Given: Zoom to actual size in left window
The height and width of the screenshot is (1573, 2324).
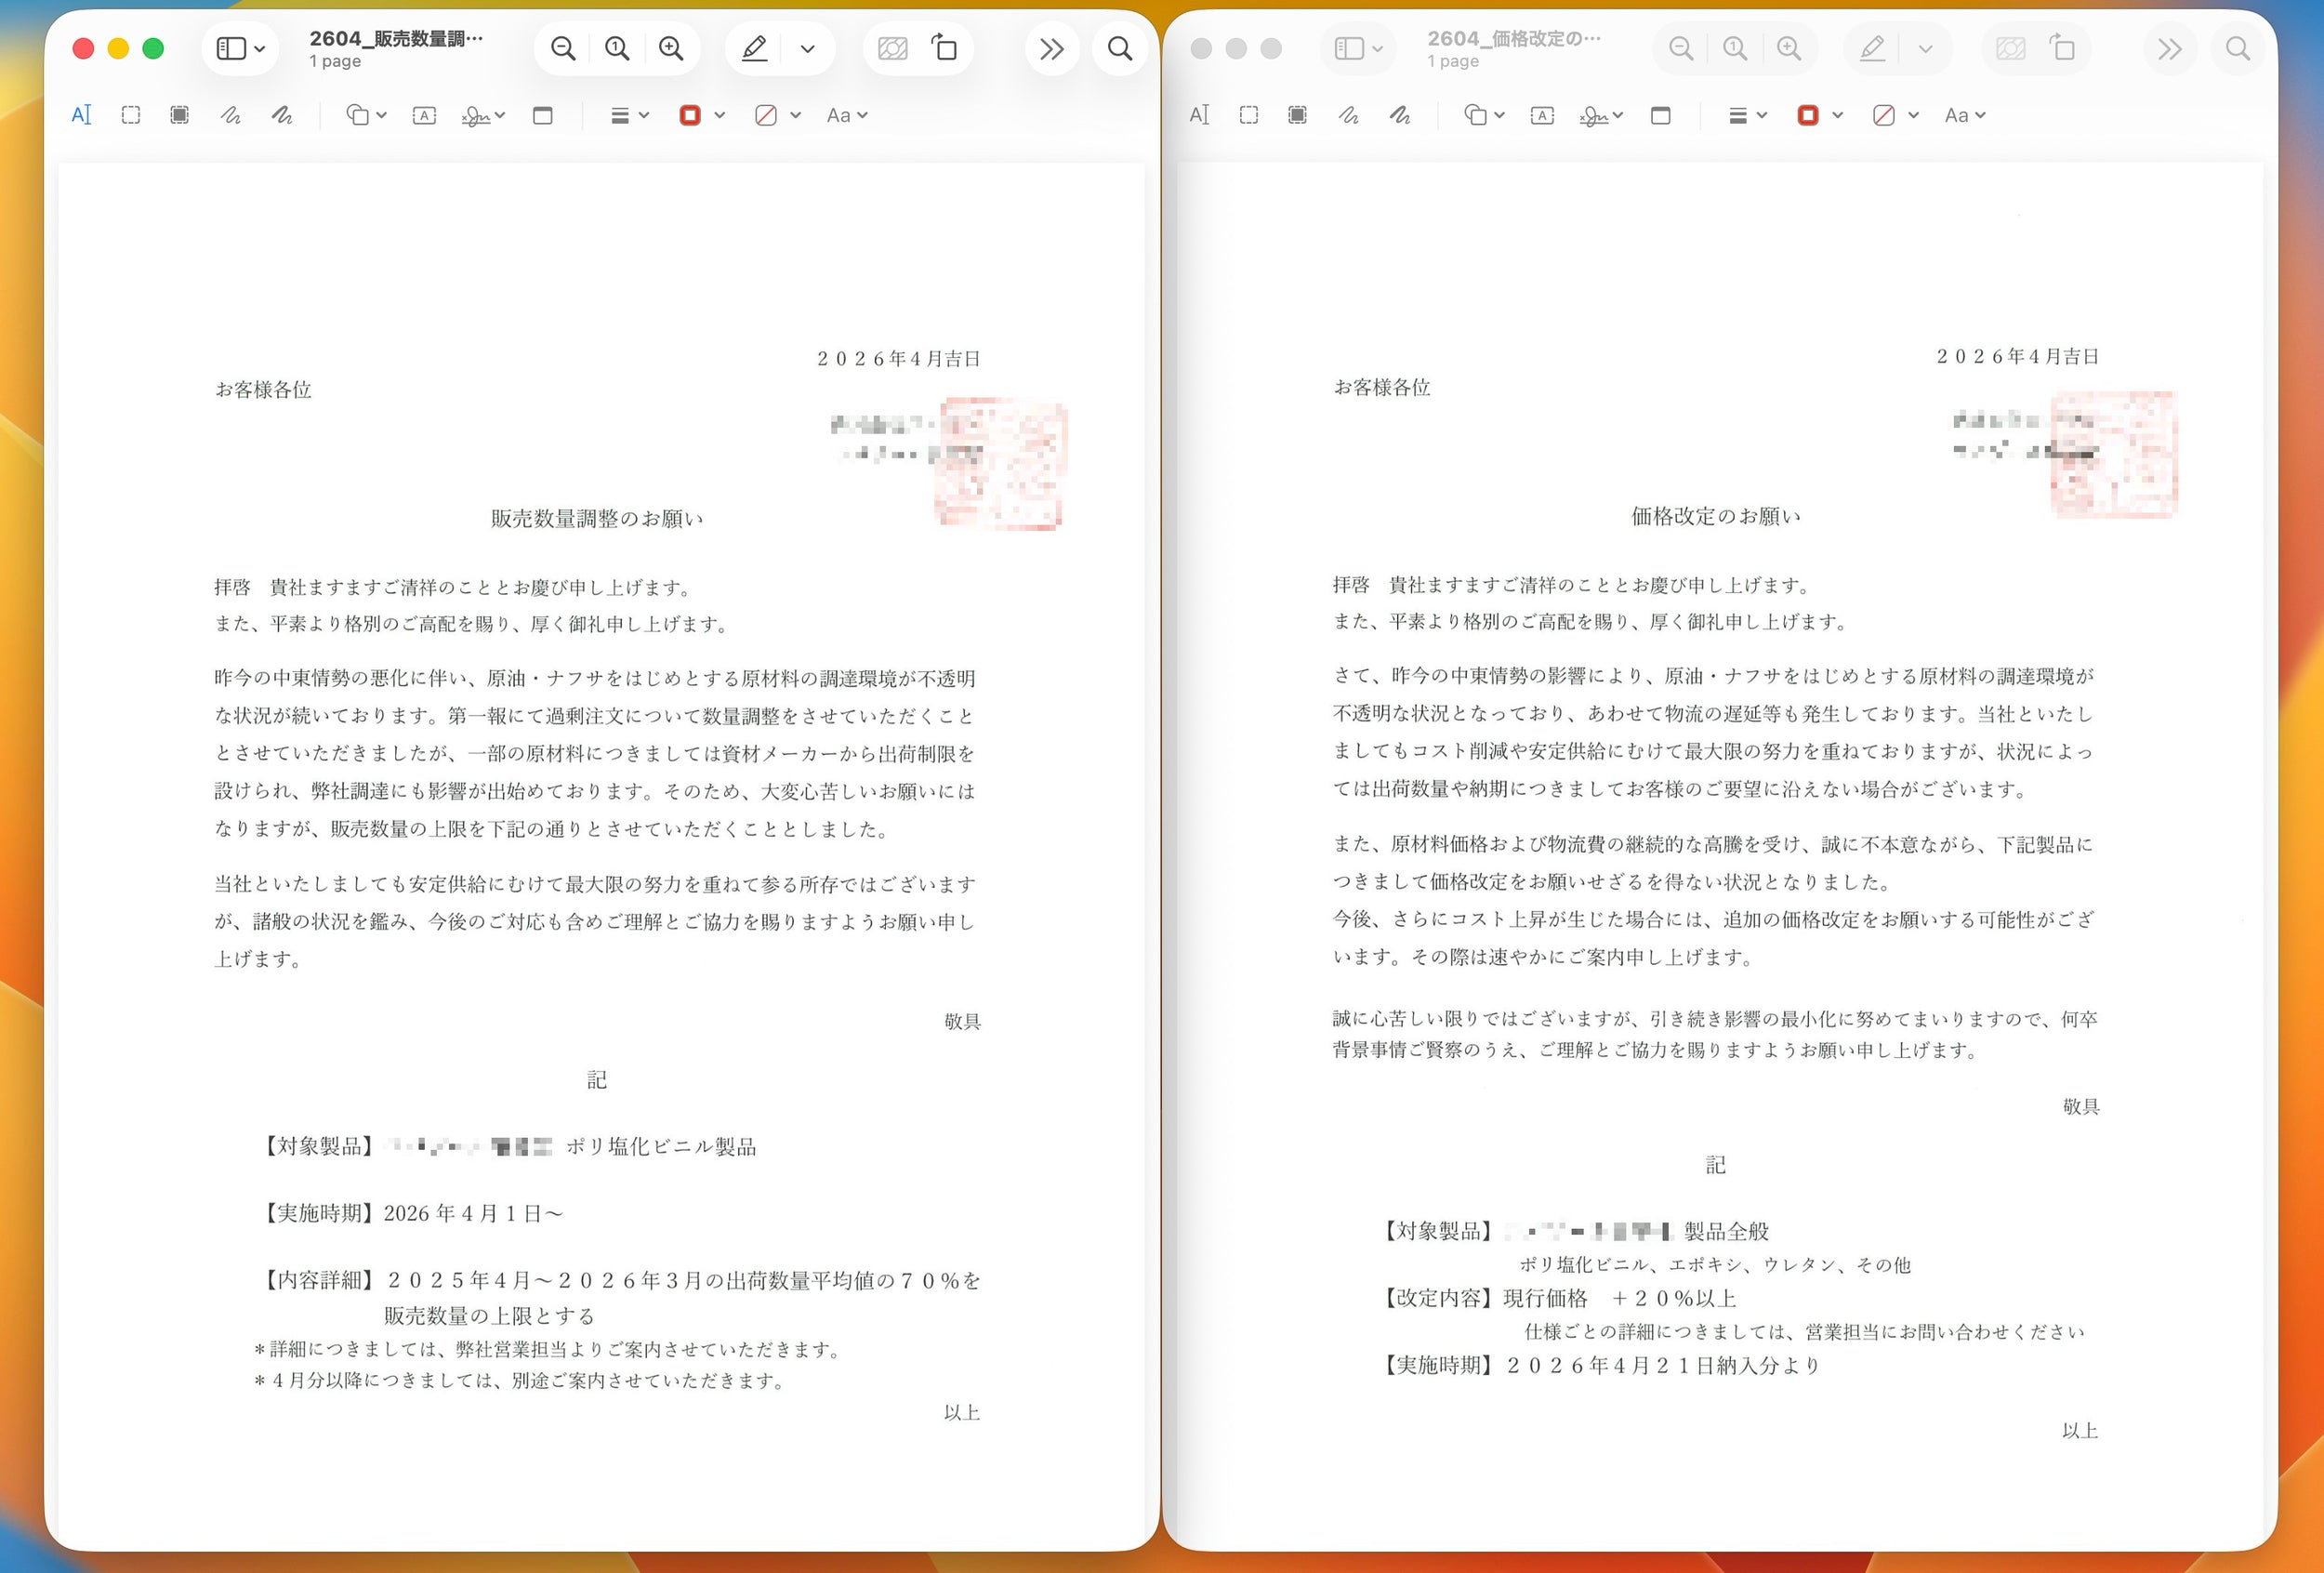Looking at the screenshot, I should [x=617, y=48].
